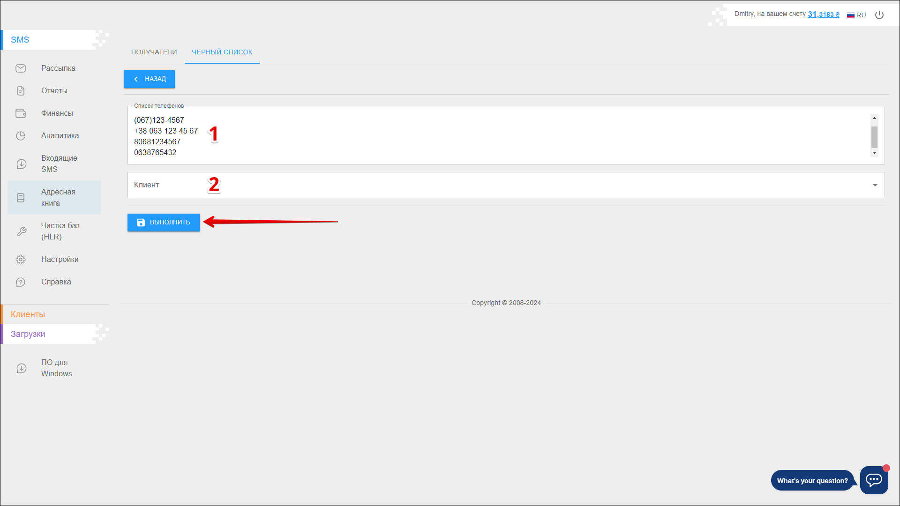Click the Финансы wallet icon
This screenshot has width=900, height=506.
point(21,113)
